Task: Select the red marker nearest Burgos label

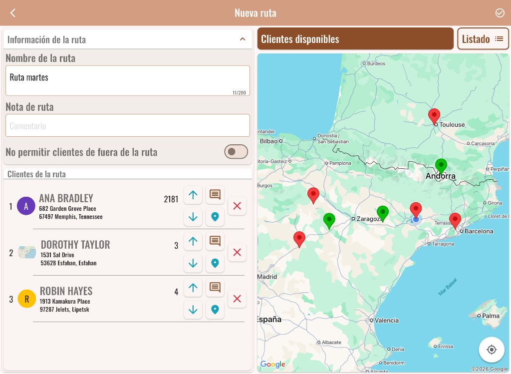Action: (313, 195)
